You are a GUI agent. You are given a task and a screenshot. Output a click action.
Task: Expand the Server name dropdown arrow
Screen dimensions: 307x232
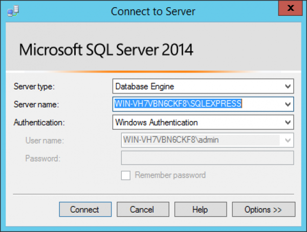pyautogui.click(x=288, y=104)
